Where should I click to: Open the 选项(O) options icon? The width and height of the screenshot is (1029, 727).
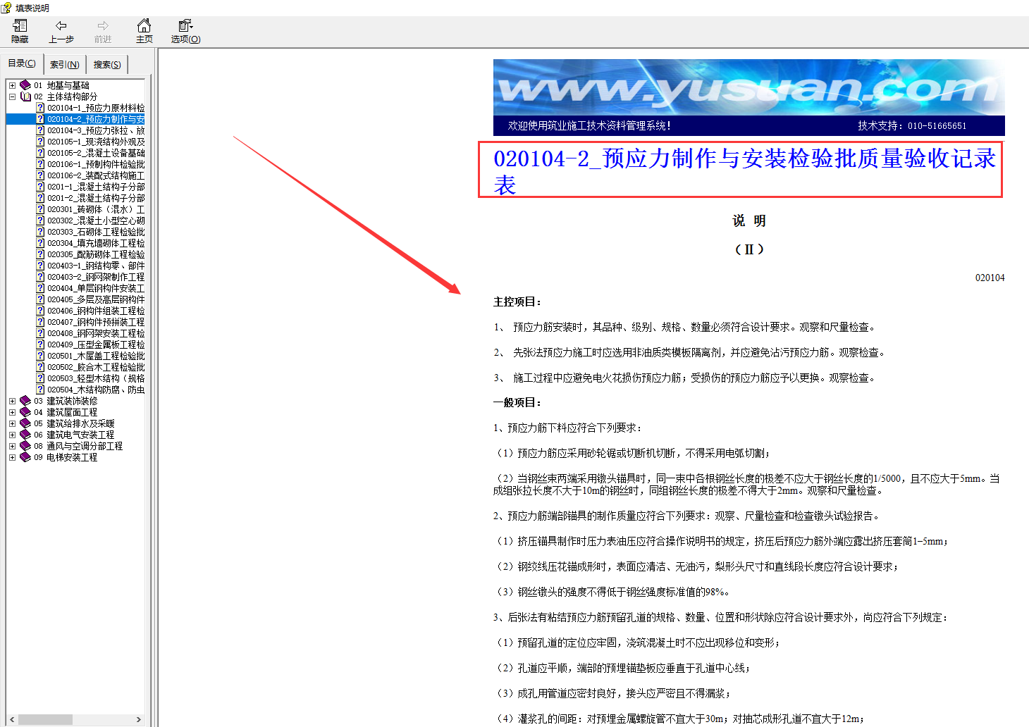pyautogui.click(x=185, y=26)
